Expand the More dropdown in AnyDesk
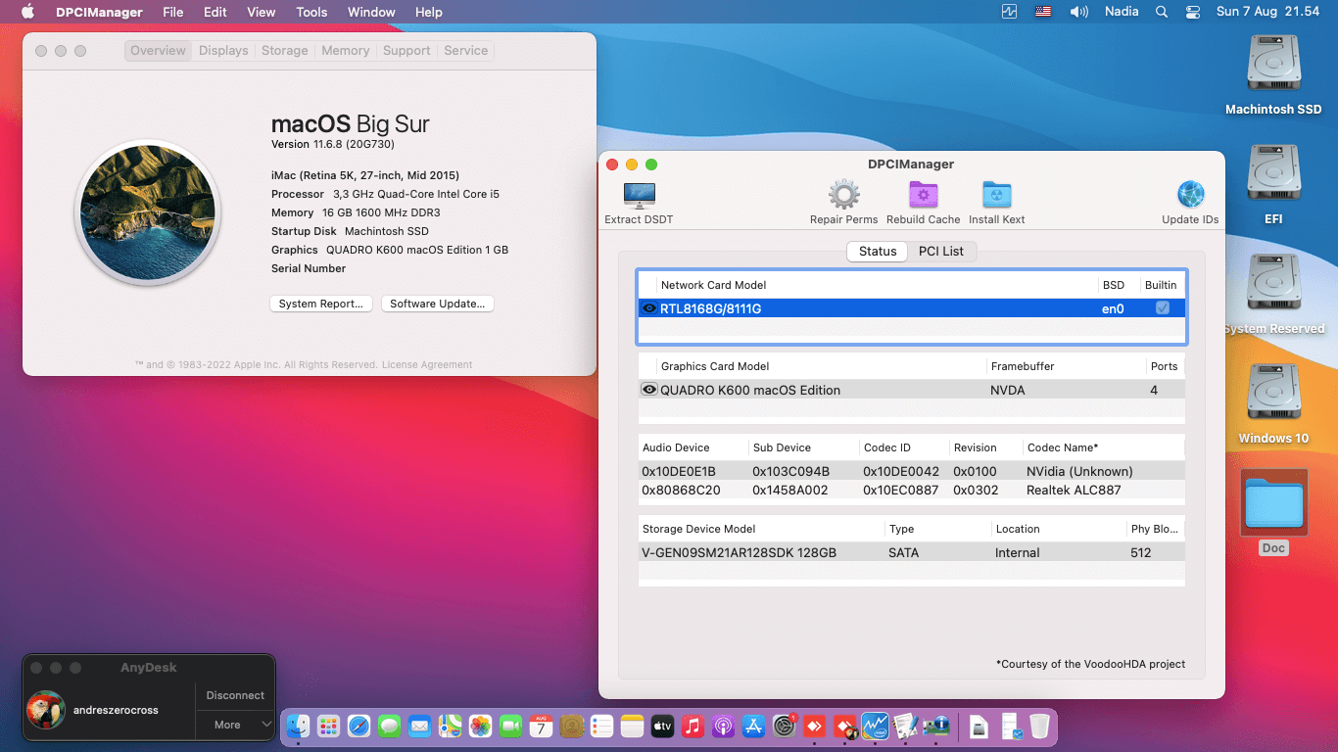The image size is (1338, 752). pyautogui.click(x=234, y=725)
